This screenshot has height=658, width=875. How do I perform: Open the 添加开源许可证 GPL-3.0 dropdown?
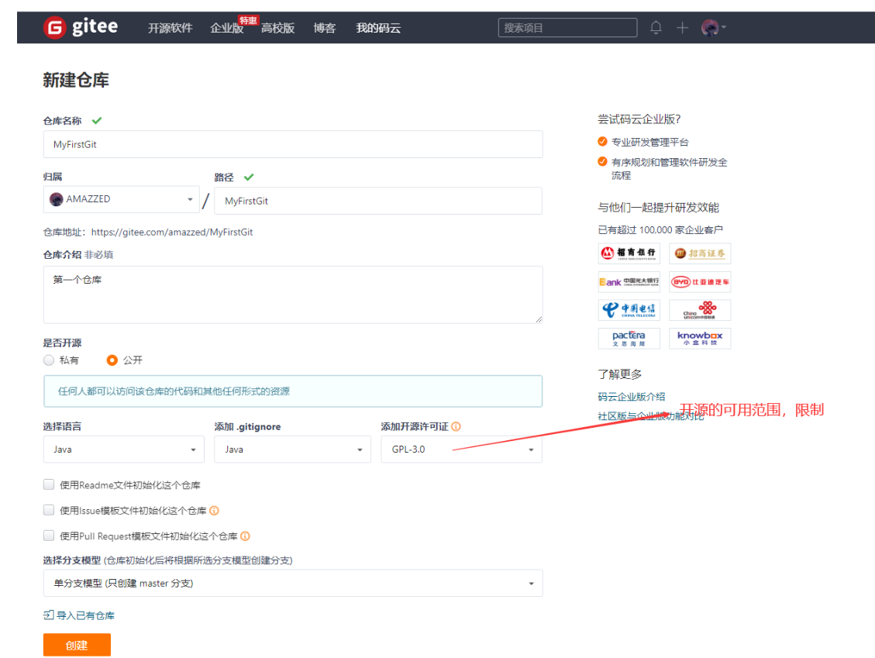pyautogui.click(x=461, y=450)
